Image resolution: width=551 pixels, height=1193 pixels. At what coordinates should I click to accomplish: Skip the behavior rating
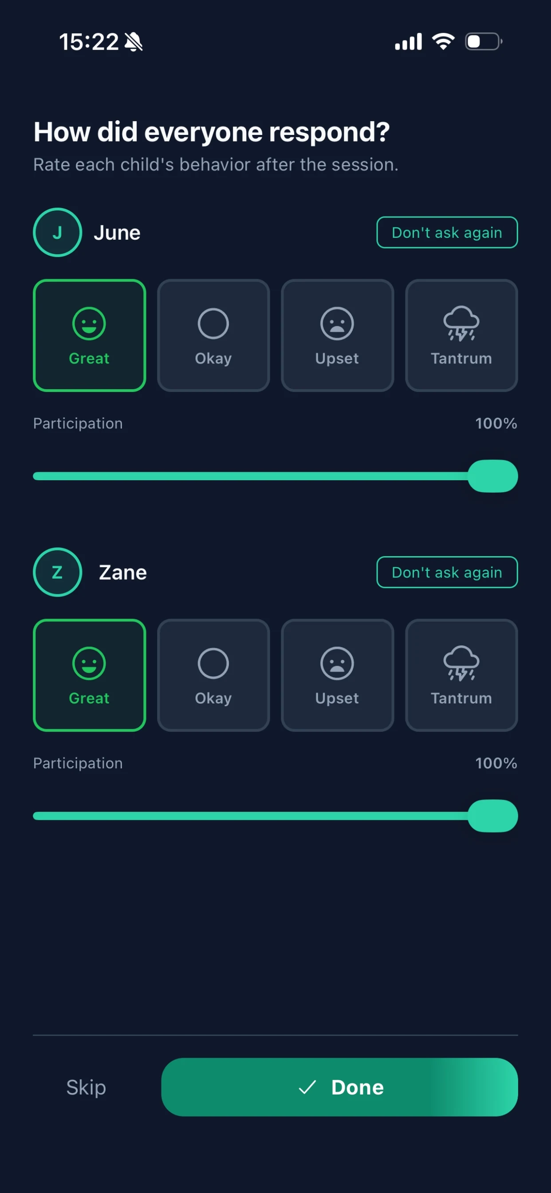86,1087
